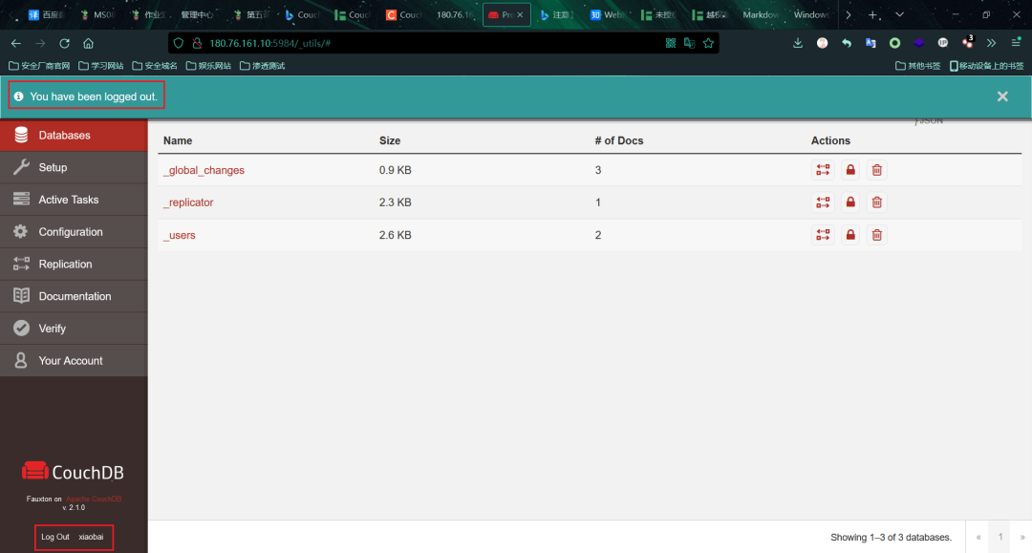Select pagination page 1
This screenshot has width=1032, height=553.
(x=1000, y=537)
